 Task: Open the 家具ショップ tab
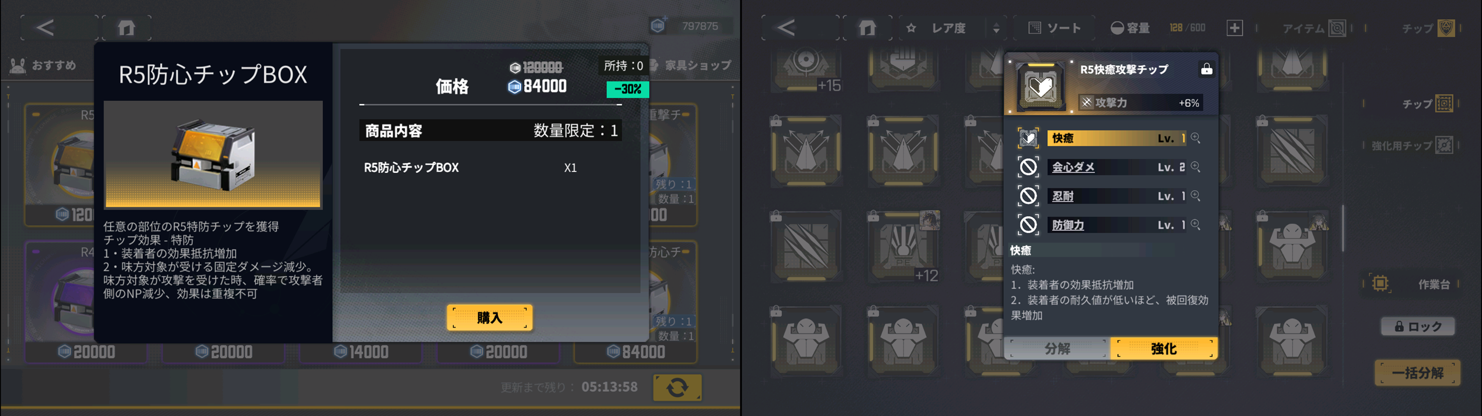coord(691,65)
